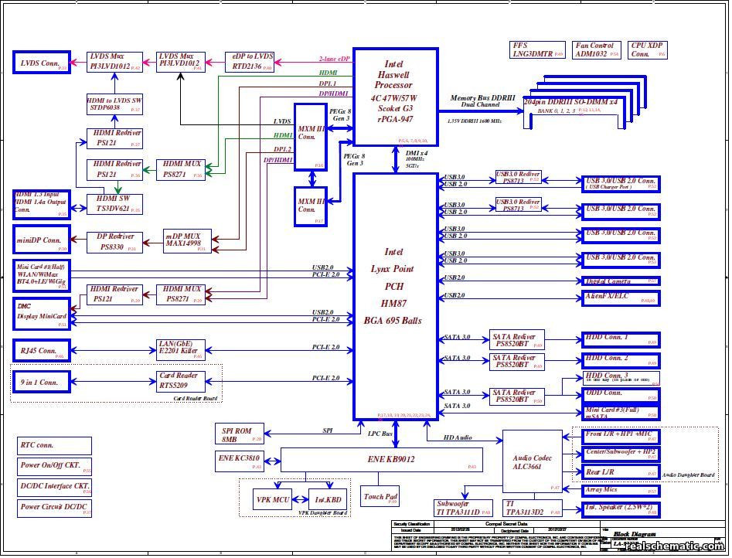Select the Card Reader RTS5209 block

tap(179, 383)
